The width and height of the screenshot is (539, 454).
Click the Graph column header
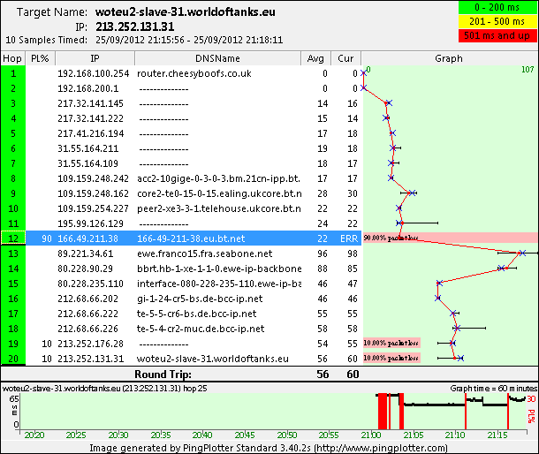click(x=449, y=58)
